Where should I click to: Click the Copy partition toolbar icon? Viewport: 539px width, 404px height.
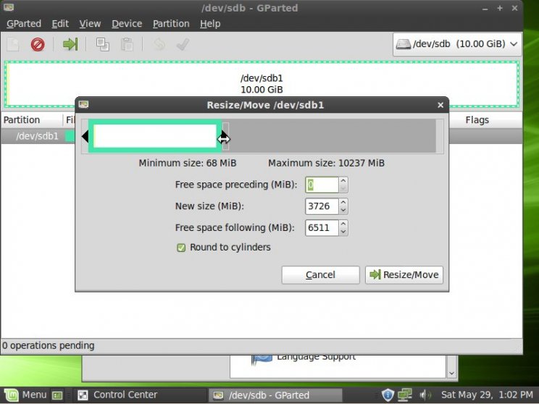[x=102, y=44]
